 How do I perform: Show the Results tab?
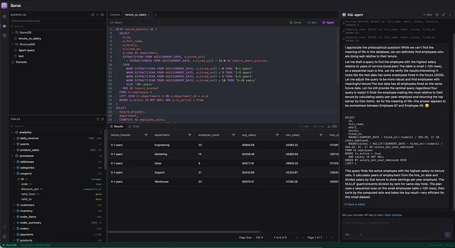[116, 127]
